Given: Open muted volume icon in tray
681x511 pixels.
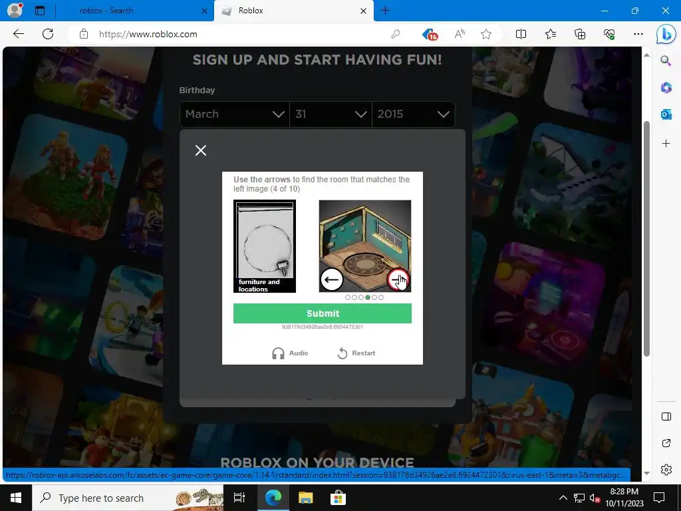Looking at the screenshot, I should [595, 498].
